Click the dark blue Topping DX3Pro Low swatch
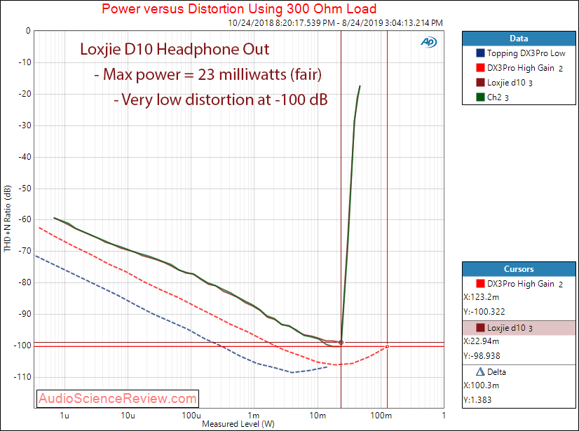The height and width of the screenshot is (431, 579). [x=480, y=53]
